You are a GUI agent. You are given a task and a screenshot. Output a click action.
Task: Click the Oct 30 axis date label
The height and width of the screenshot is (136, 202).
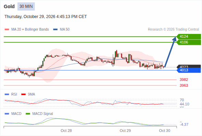[165, 131]
